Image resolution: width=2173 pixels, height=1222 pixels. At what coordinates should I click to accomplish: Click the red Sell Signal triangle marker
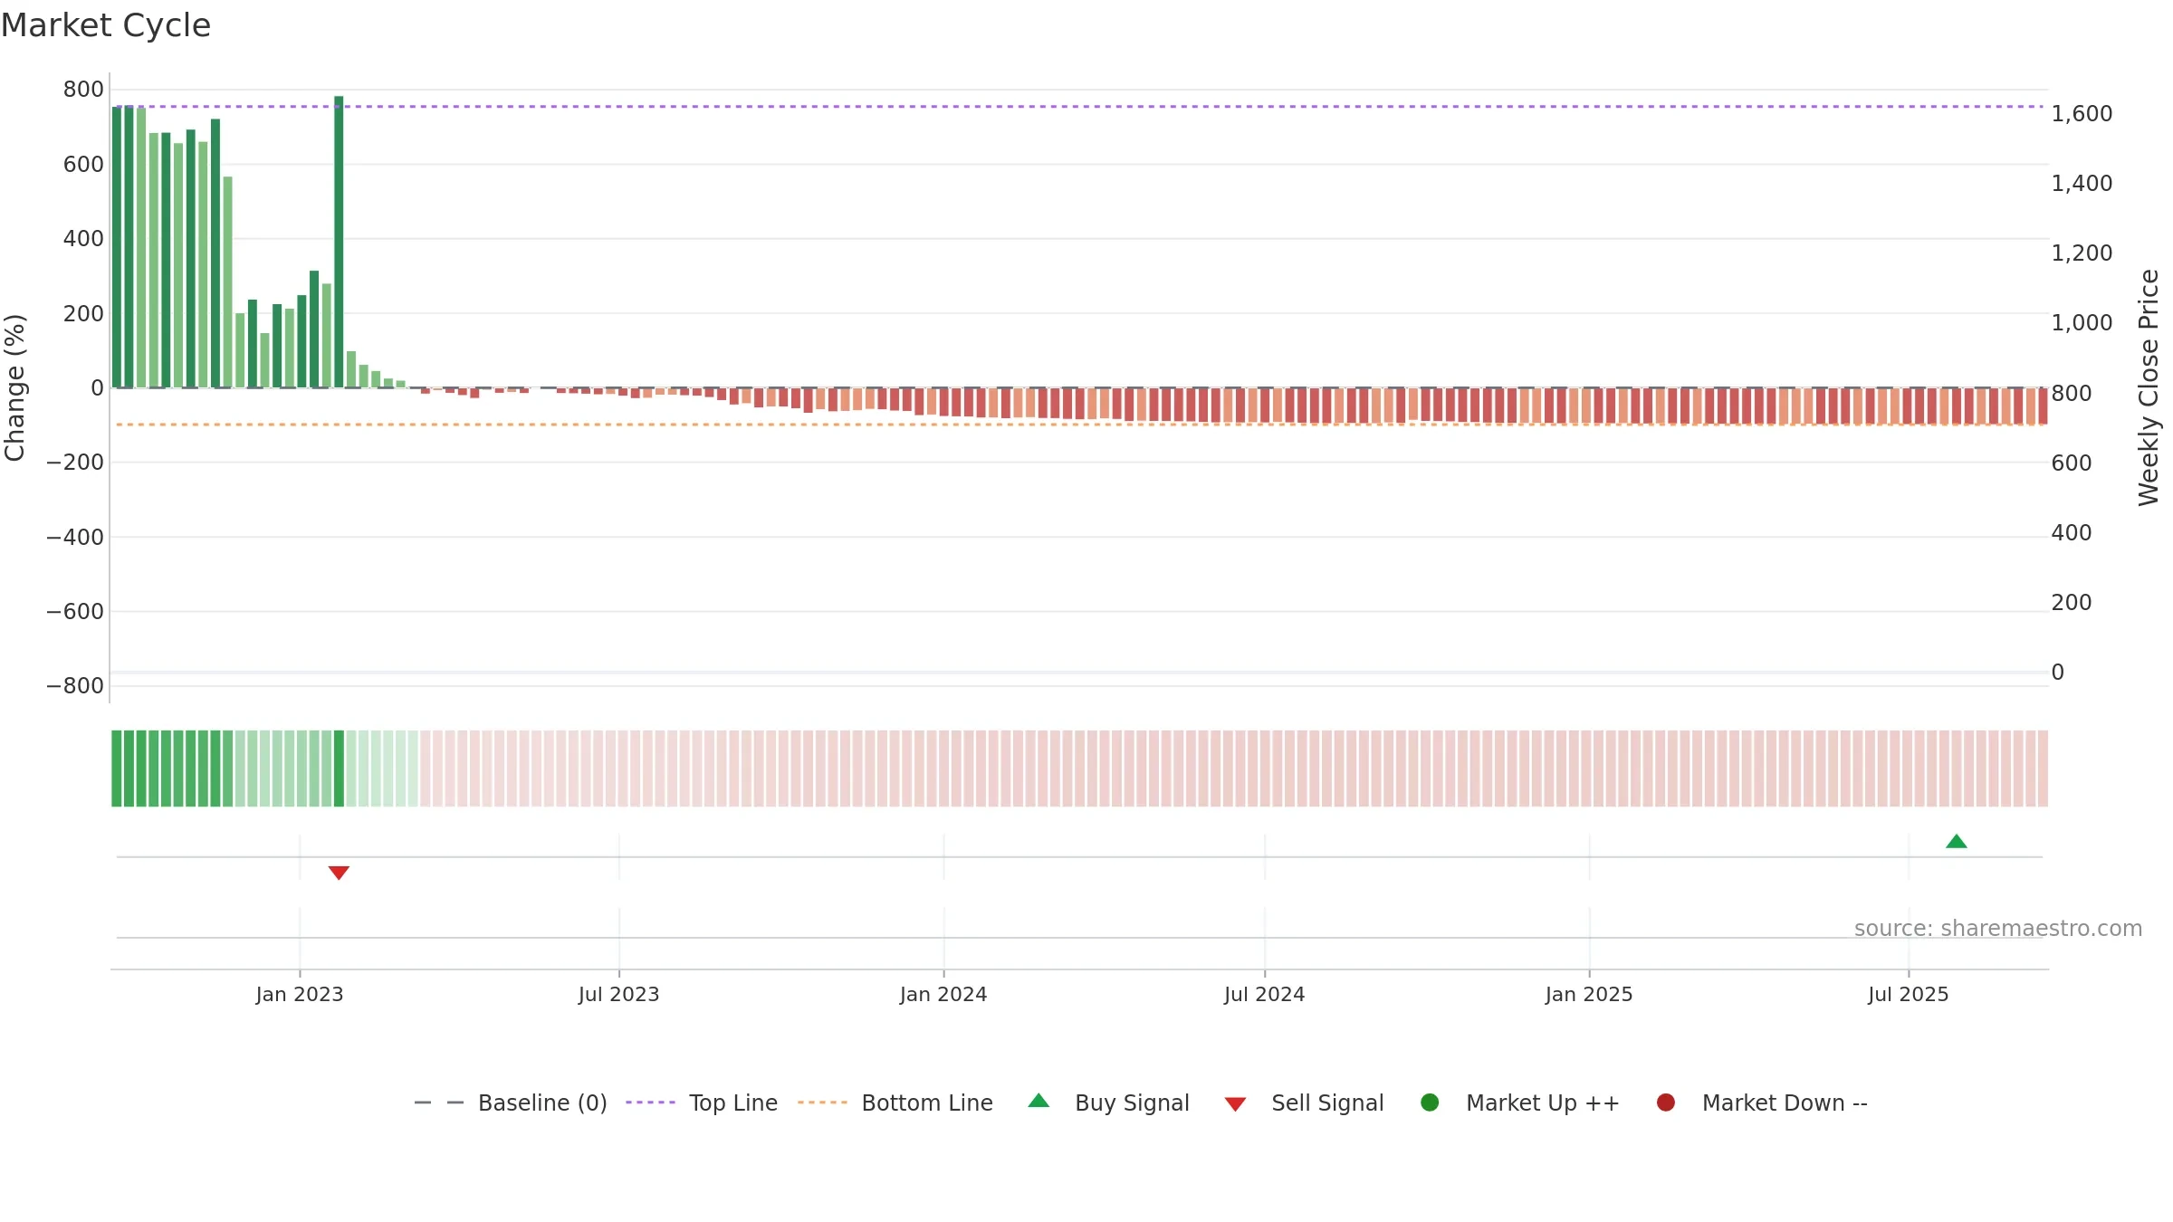click(x=339, y=873)
